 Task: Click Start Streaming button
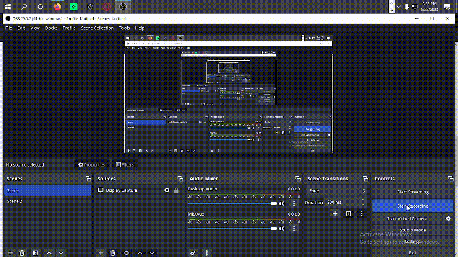pos(413,192)
